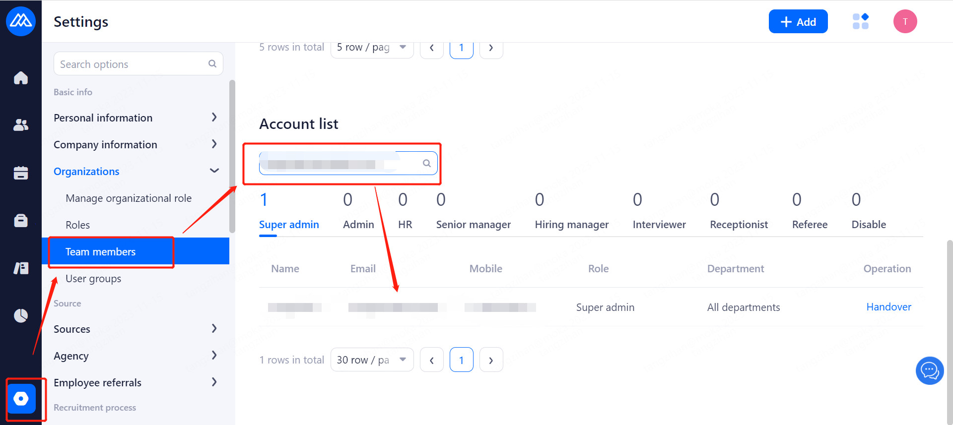Click the settings sidebar vertical scrollbar
The width and height of the screenshot is (953, 425).
(x=232, y=156)
